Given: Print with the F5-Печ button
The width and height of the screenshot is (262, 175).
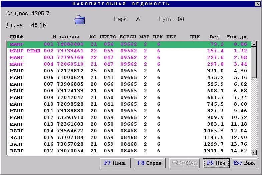Looking at the screenshot, I should pyautogui.click(x=216, y=163).
